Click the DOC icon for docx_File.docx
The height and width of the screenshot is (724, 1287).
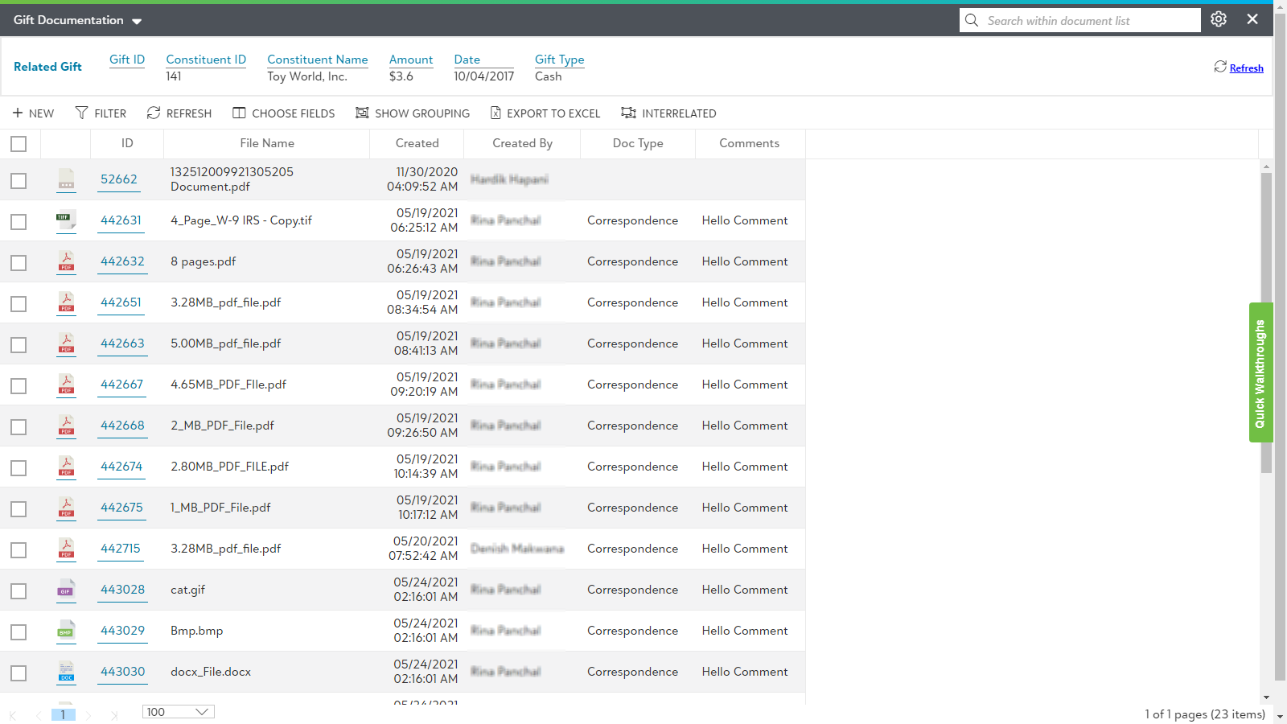[66, 672]
